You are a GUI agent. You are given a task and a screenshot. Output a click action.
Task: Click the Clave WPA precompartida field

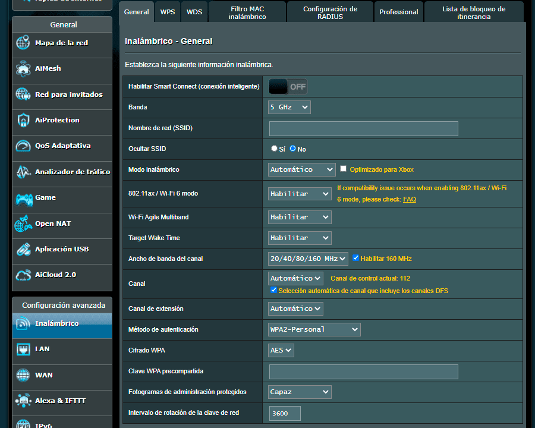point(364,372)
